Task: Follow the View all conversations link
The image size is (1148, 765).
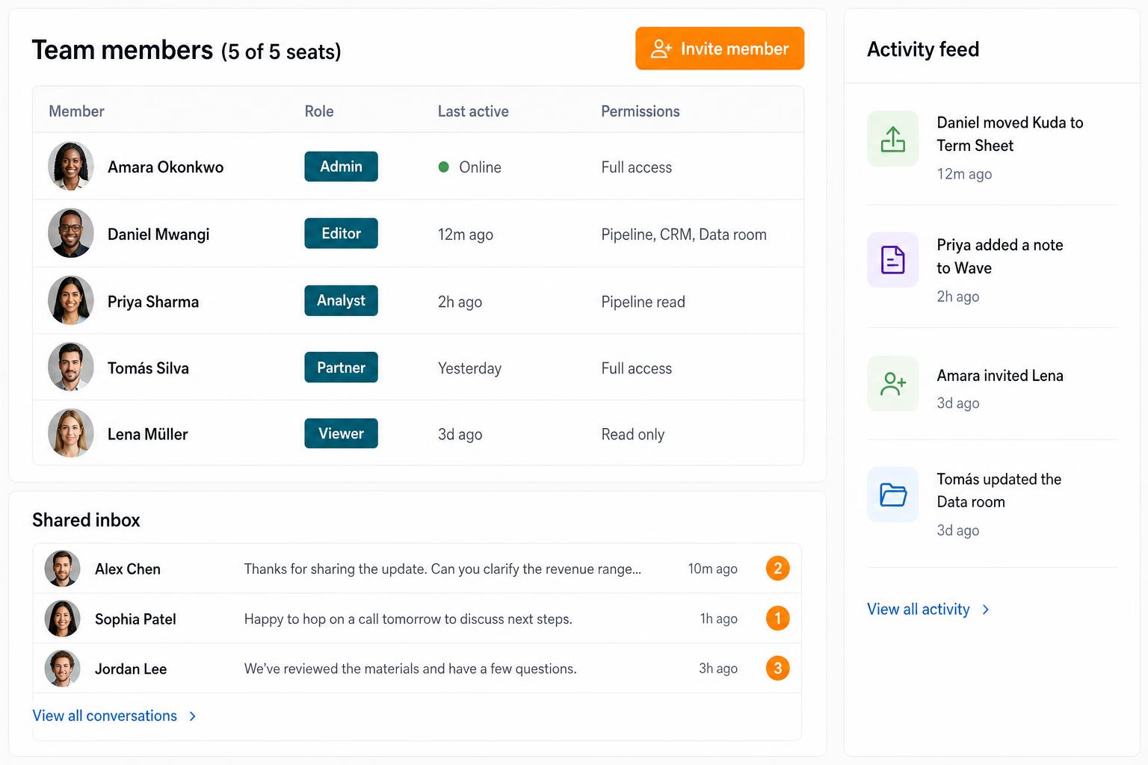Action: [114, 716]
